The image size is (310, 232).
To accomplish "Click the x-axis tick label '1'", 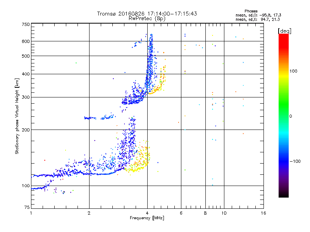I will [x=31, y=213].
